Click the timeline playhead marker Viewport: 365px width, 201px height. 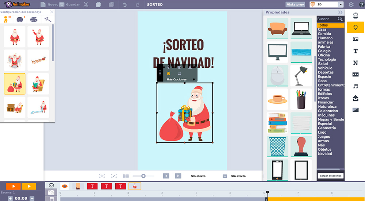pyautogui.click(x=268, y=192)
